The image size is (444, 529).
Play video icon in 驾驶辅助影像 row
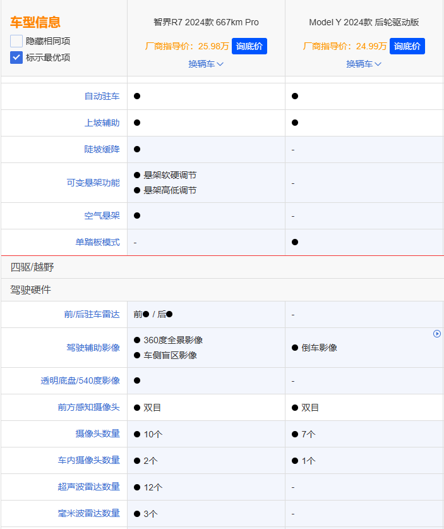click(x=436, y=334)
